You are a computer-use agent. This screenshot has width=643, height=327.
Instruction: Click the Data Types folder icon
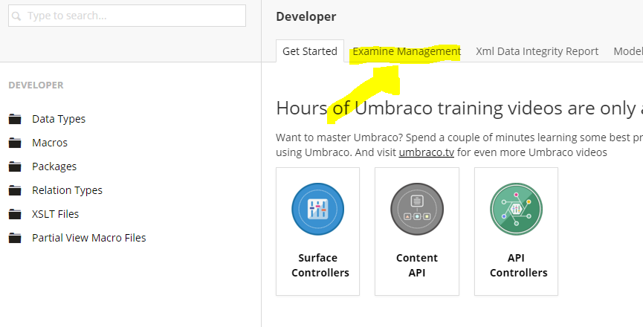pyautogui.click(x=15, y=119)
